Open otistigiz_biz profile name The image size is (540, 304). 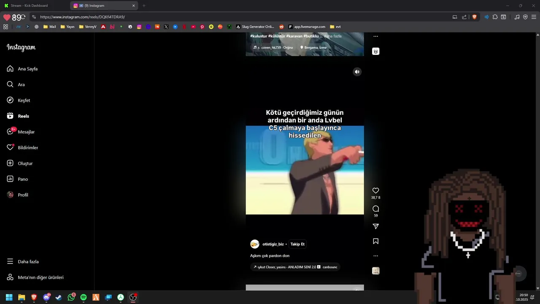[273, 244]
